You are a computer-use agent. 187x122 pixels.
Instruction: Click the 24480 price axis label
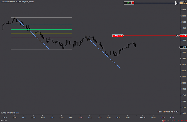[184, 113]
